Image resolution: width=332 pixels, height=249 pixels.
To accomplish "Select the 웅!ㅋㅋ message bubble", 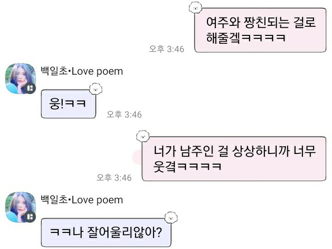I will [x=68, y=103].
